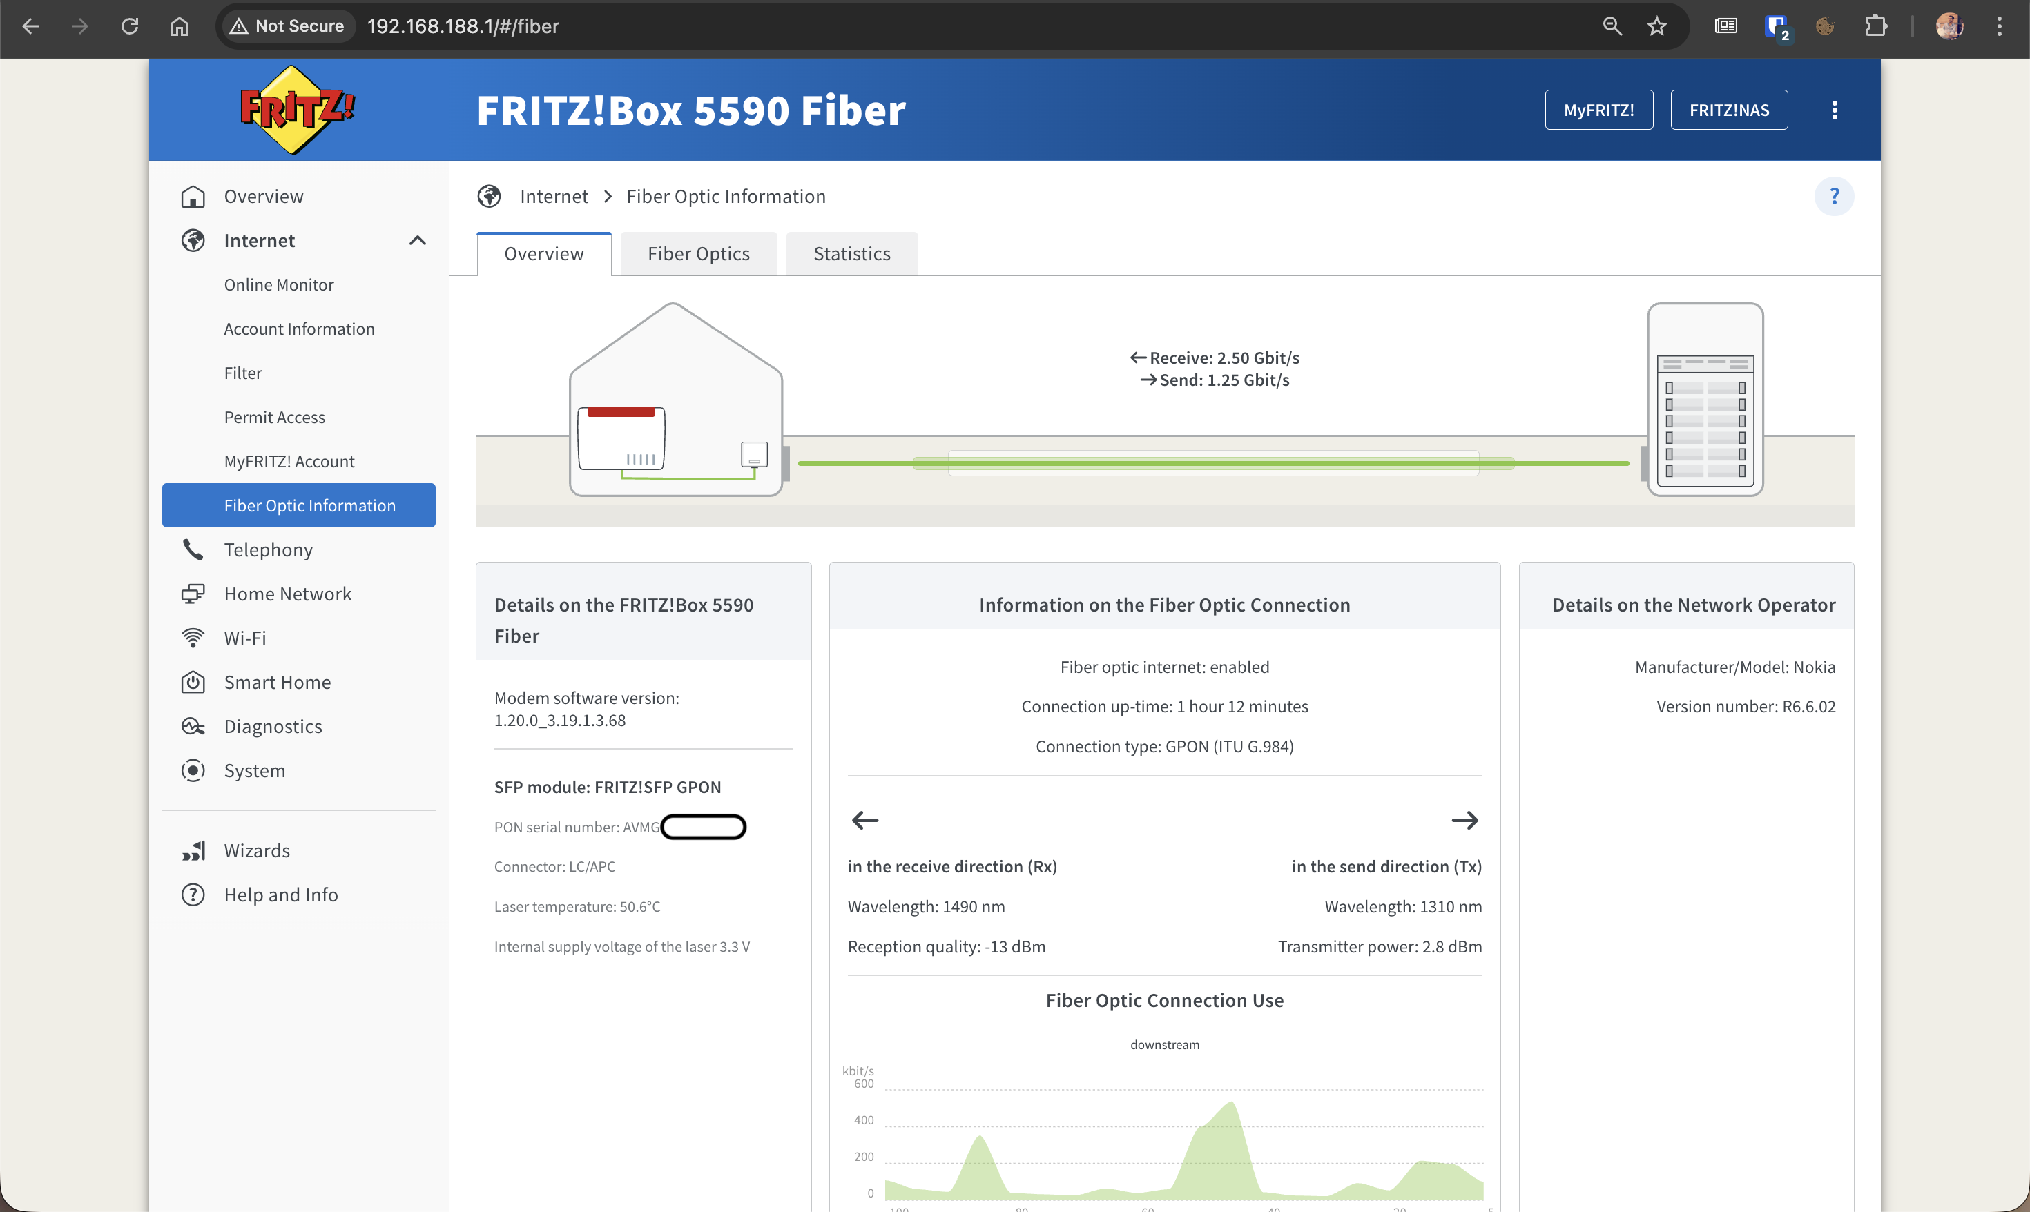Image resolution: width=2030 pixels, height=1212 pixels.
Task: Click the Wi-Fi icon in the sidebar
Action: (193, 638)
